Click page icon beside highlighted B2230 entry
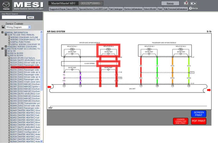 [9, 67]
